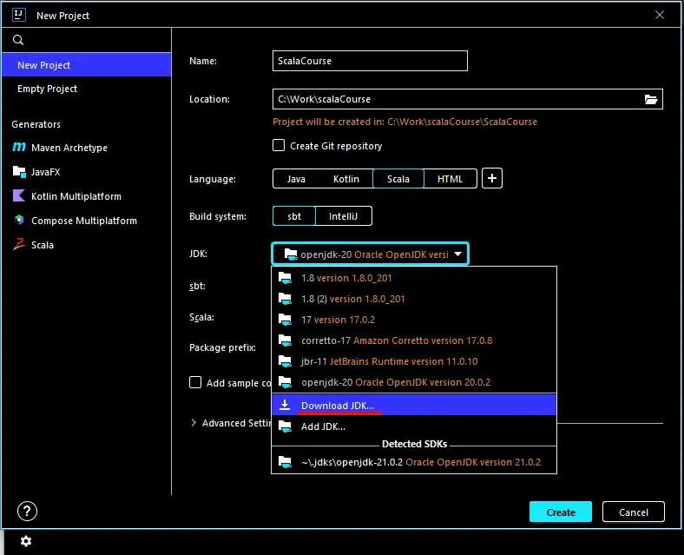
Task: Click the plus button to add language
Action: (x=492, y=179)
